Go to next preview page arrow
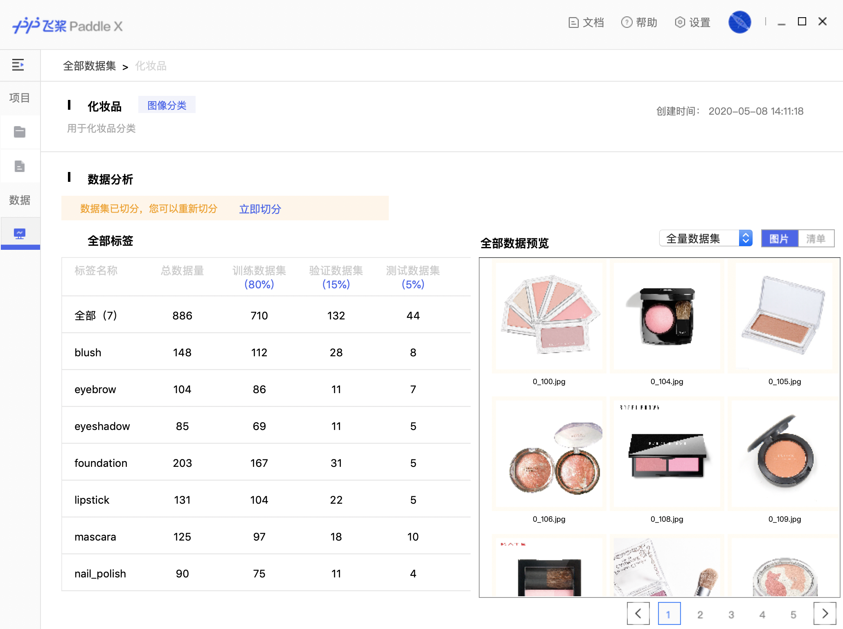843x629 pixels. 825,613
